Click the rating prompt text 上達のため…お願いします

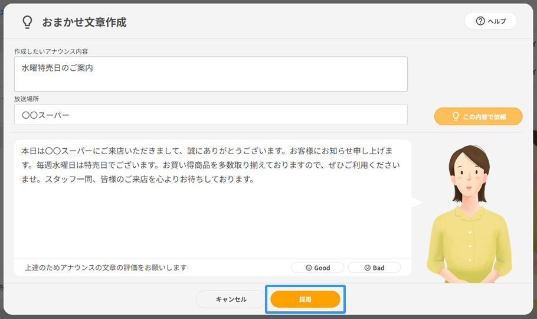click(x=106, y=268)
